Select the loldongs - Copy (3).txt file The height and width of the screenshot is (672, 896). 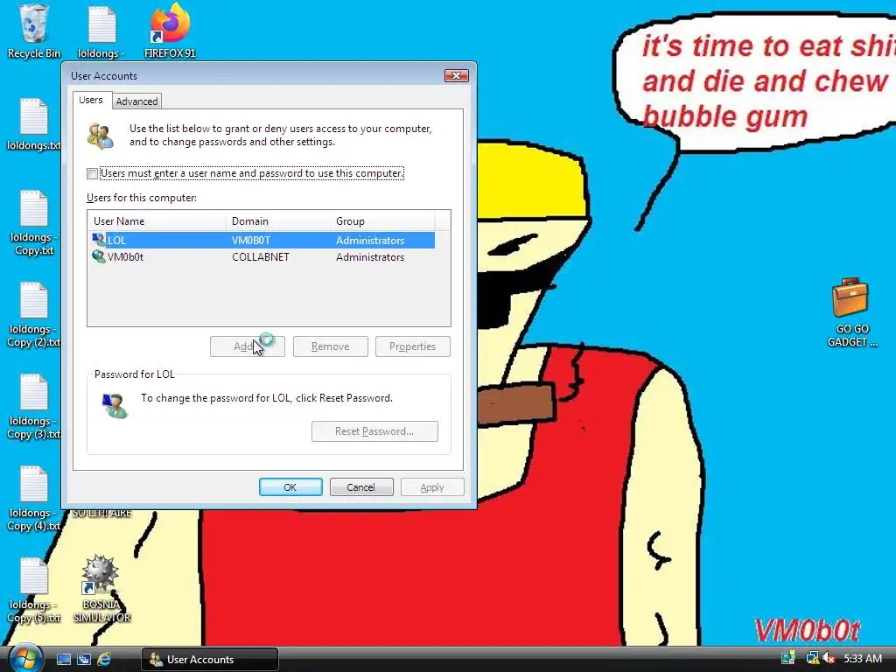pos(34,406)
